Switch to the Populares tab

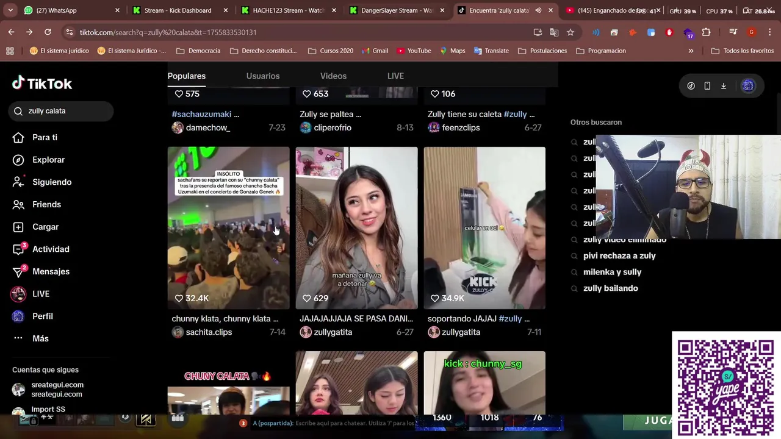[x=187, y=76]
